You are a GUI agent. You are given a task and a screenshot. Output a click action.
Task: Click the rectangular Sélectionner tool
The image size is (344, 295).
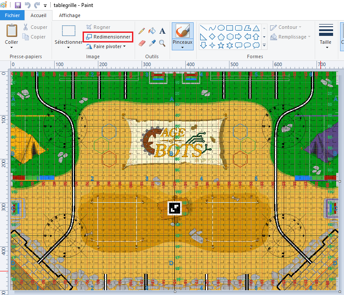[69, 31]
